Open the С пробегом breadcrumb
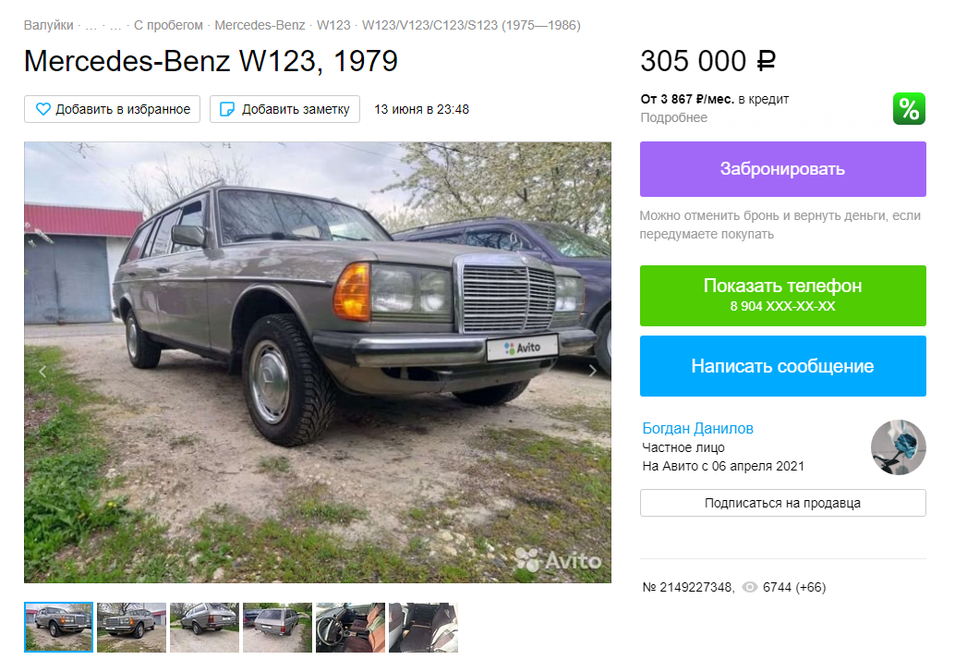955x660 pixels. click(x=168, y=25)
